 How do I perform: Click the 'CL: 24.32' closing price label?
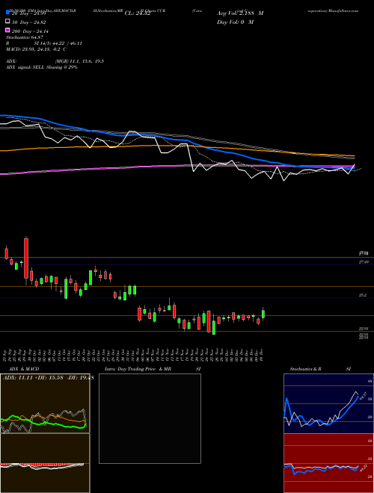pos(138,13)
